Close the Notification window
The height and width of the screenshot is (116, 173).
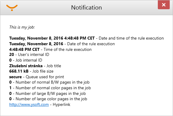[x=164, y=5]
